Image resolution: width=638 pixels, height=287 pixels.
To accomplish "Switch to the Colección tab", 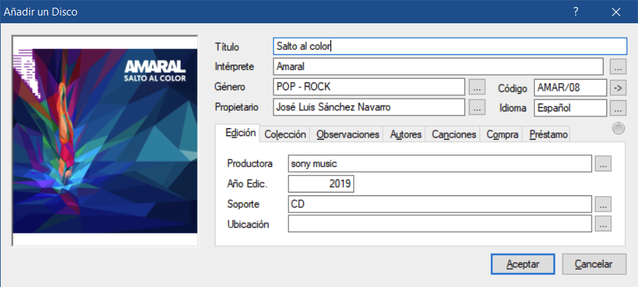I will pos(285,134).
